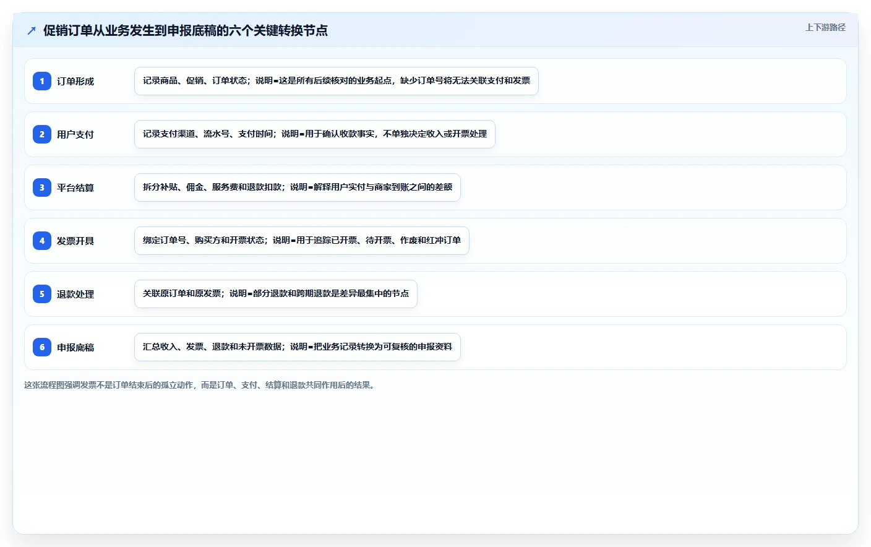
Task: Select the 订单形成 step label
Action: pyautogui.click(x=75, y=81)
